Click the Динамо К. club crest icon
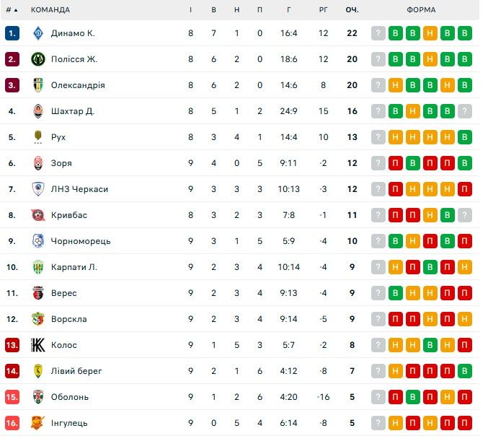488x436 pixels. point(38,33)
